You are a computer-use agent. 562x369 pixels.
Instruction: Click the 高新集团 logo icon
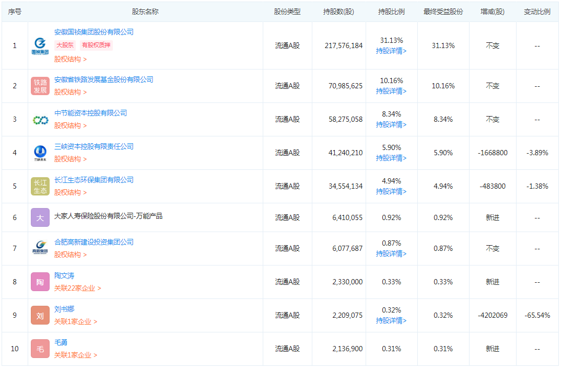[40, 248]
